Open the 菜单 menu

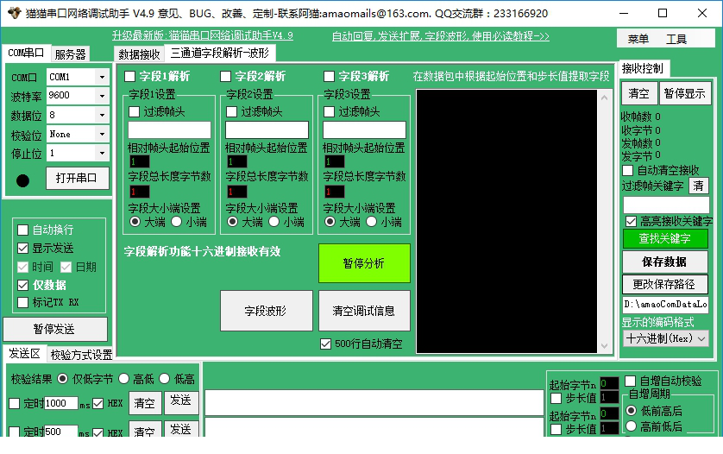pos(638,39)
